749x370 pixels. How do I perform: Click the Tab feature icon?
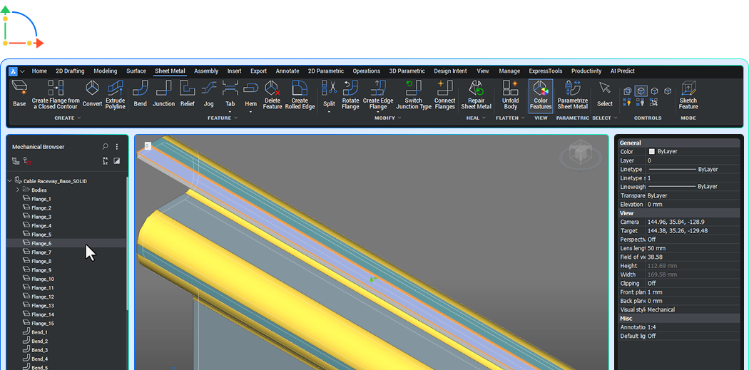[230, 88]
